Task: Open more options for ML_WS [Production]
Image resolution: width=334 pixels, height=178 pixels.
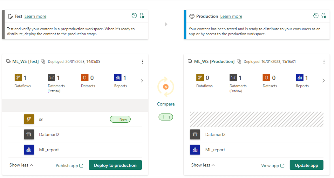Action: coord(324,62)
